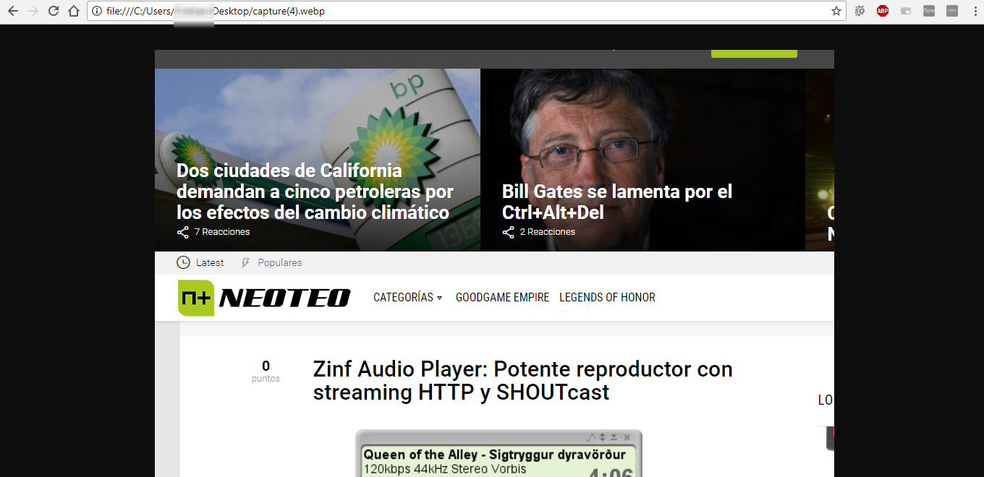This screenshot has height=477, width=984.
Task: Open the 'flow' extension icon
Action: [929, 11]
